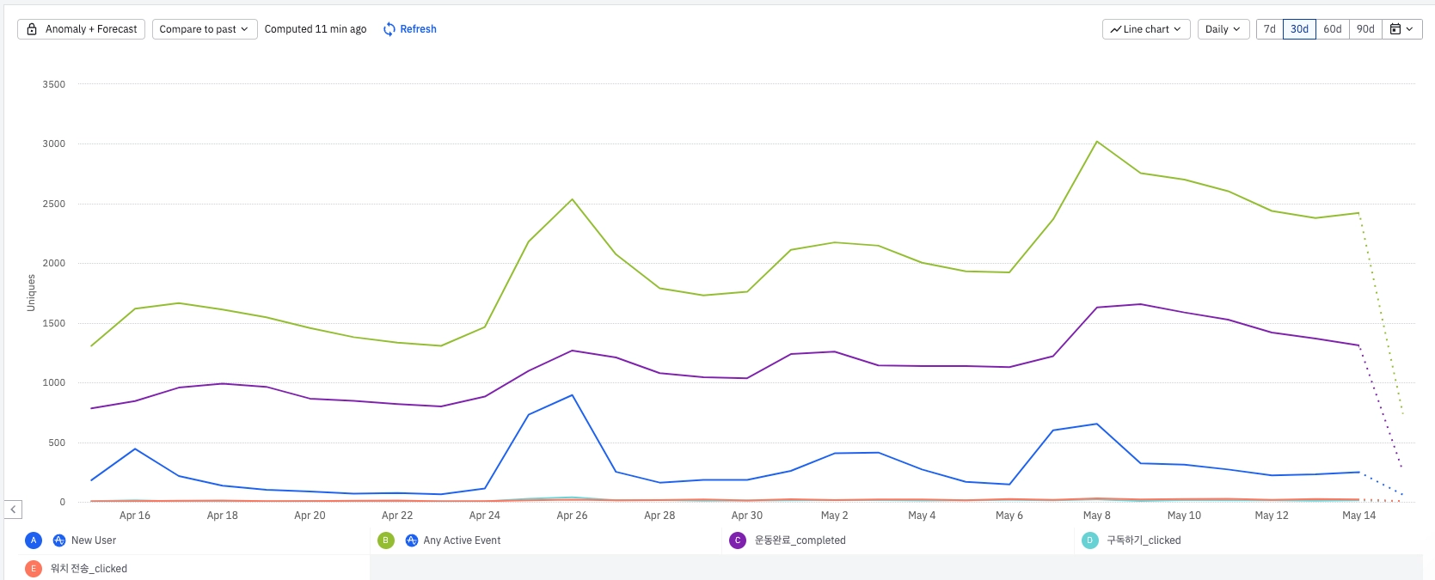Click the line chart trend icon
1435x580 pixels.
1115,29
